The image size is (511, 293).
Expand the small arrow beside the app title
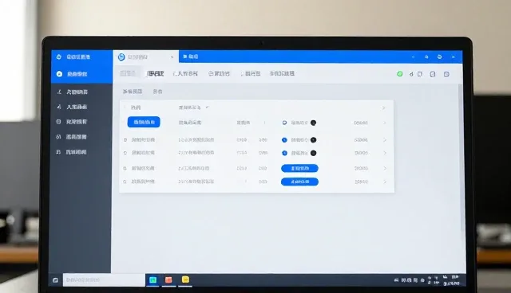coord(172,57)
